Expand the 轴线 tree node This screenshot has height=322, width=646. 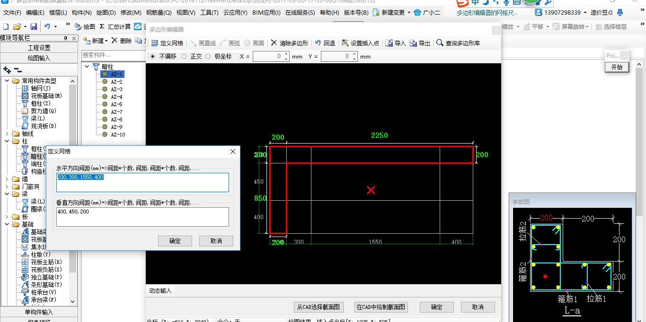pyautogui.click(x=7, y=134)
